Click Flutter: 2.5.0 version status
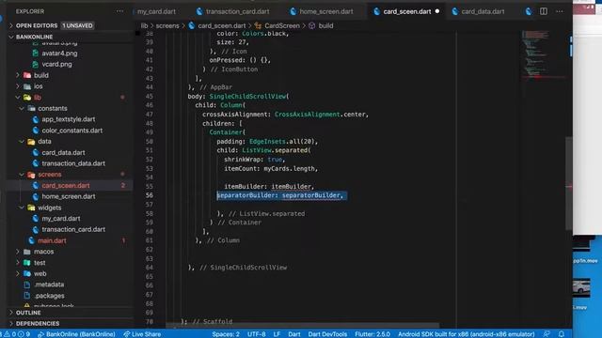This screenshot has width=602, height=338. (372, 334)
